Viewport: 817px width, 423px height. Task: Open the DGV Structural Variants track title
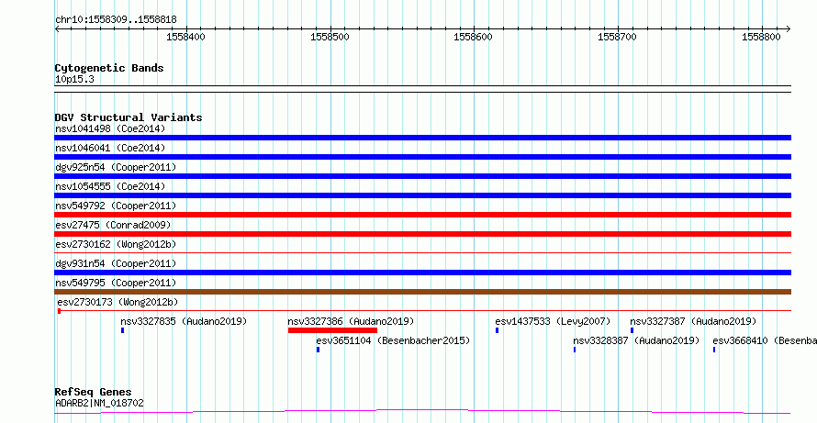[x=129, y=117]
